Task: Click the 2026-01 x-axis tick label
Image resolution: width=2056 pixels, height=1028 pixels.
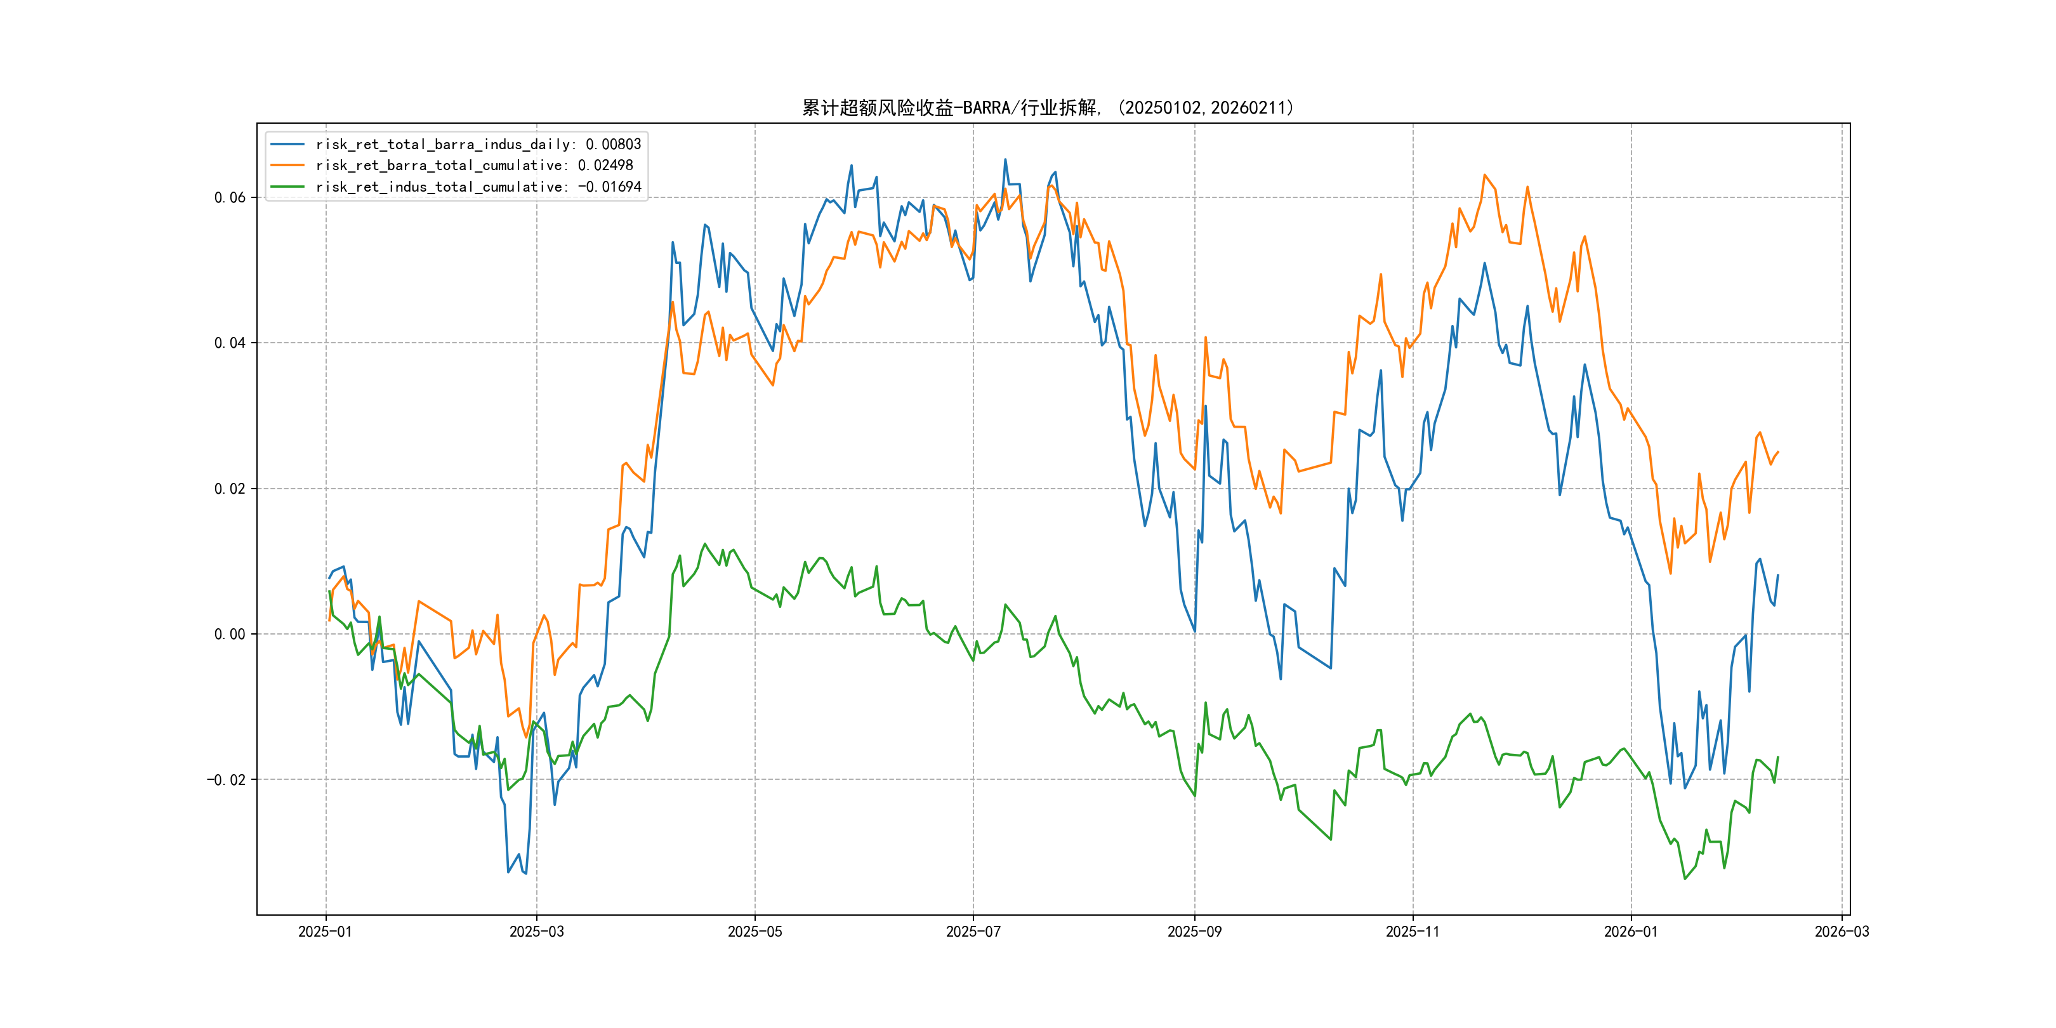Action: pos(1631,932)
